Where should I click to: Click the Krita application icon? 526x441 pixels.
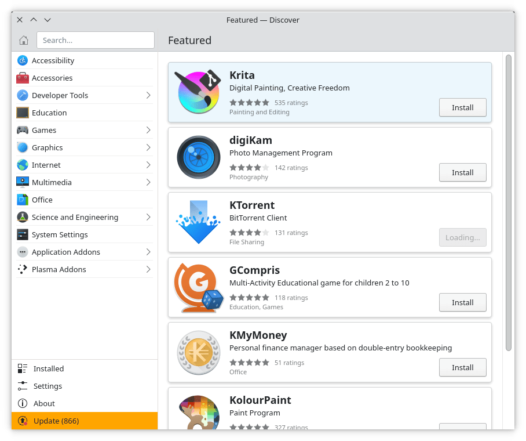tap(199, 92)
